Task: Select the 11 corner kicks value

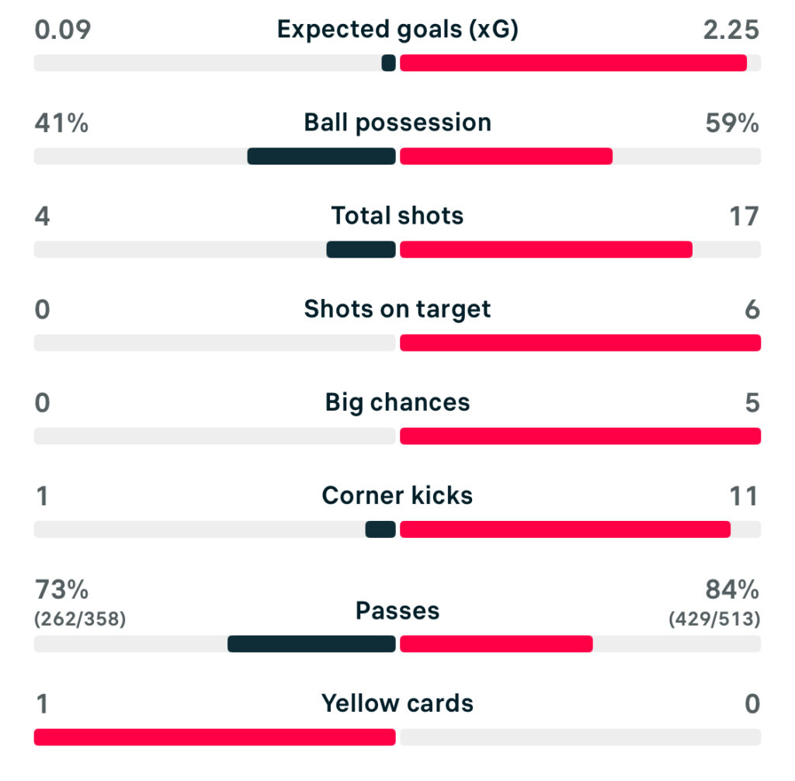Action: [x=743, y=495]
